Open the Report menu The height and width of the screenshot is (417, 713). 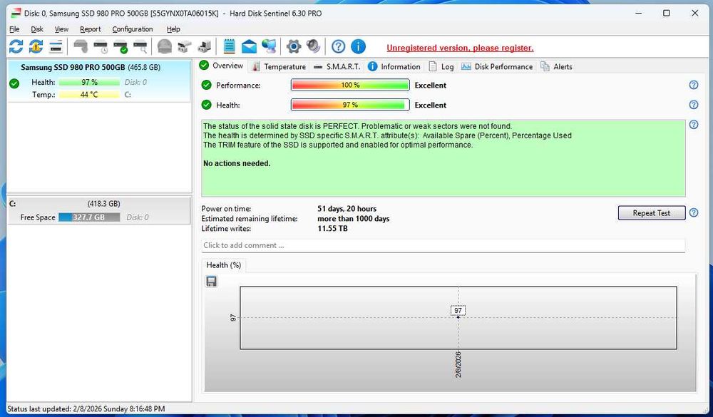pos(90,29)
